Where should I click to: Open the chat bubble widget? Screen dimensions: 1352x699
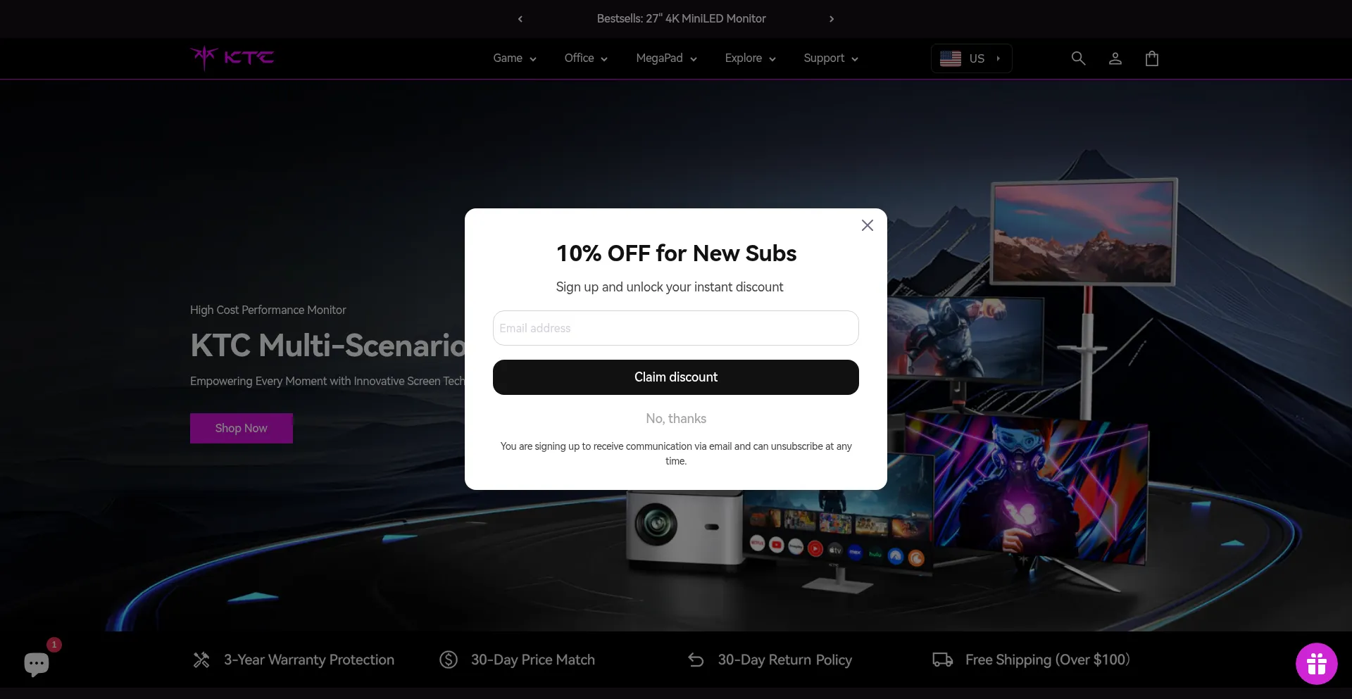pos(37,663)
